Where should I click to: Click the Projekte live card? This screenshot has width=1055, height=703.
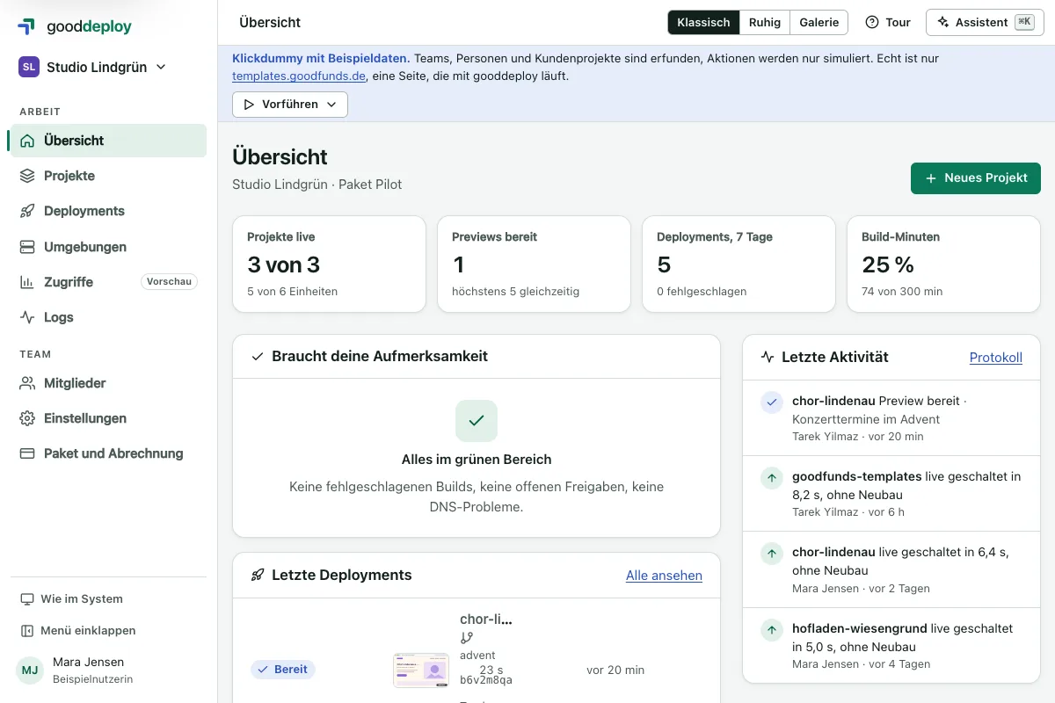coord(329,265)
